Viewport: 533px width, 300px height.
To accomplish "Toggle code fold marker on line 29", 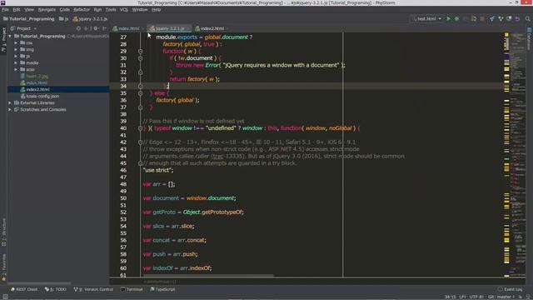I will [140, 52].
